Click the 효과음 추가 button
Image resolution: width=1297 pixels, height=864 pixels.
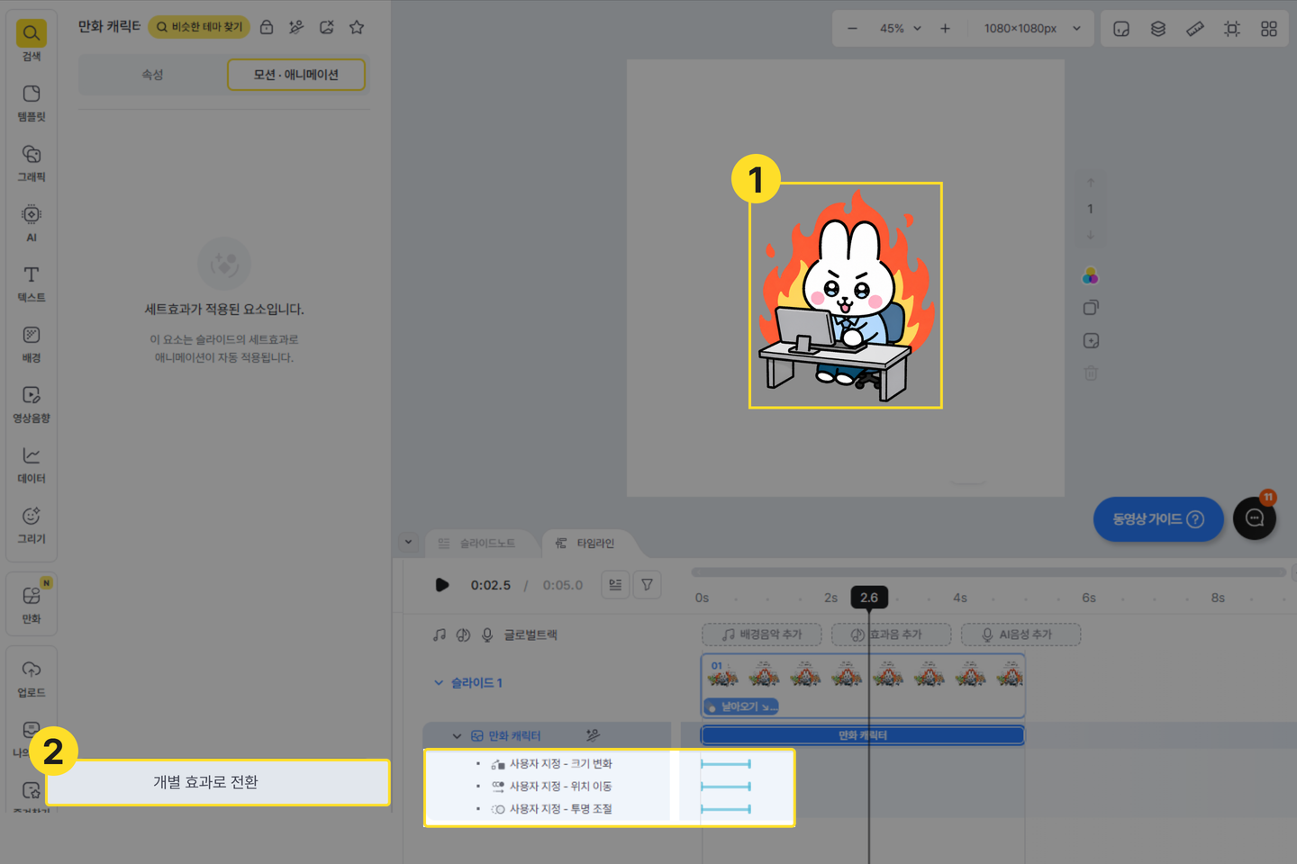tap(891, 634)
